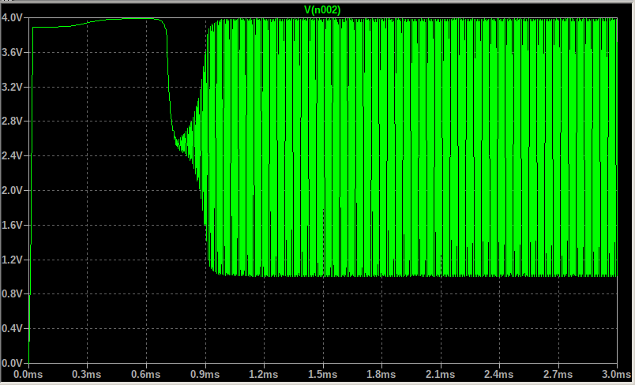Click the 3.6V vertical axis label
Screen dimensions: 635x385
click(x=13, y=53)
